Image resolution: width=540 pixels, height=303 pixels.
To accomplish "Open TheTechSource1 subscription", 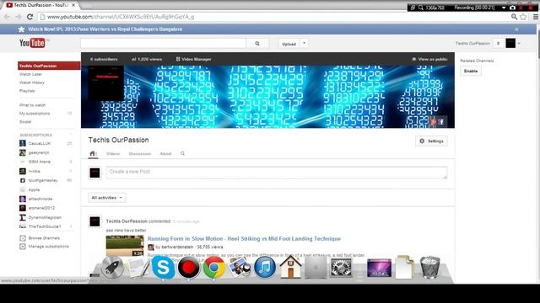I will 45,226.
